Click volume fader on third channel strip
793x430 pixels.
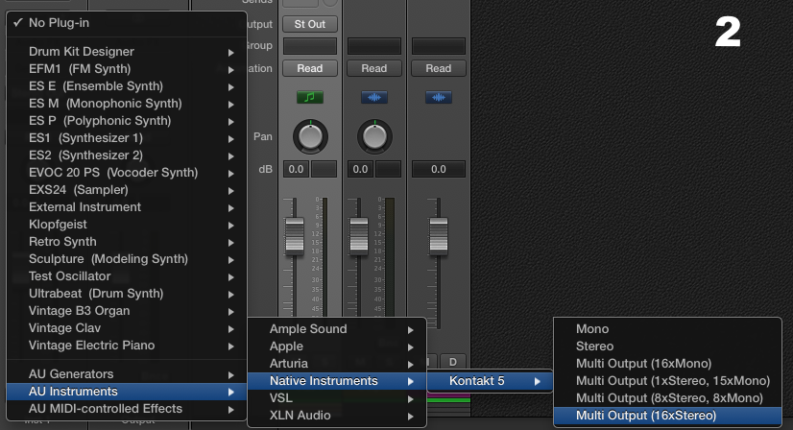[x=439, y=236]
